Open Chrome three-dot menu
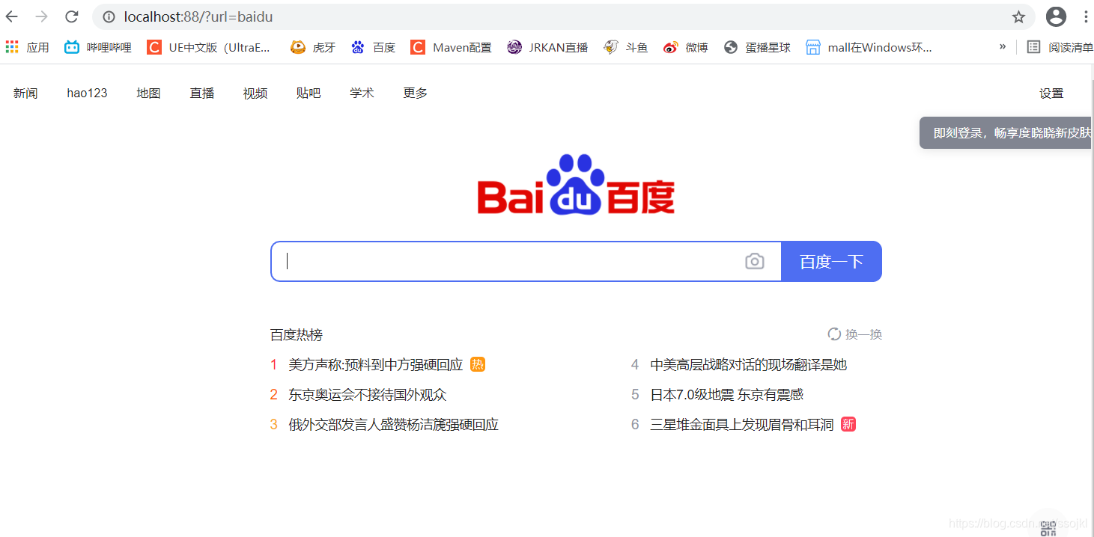1094x537 pixels. pos(1086,16)
